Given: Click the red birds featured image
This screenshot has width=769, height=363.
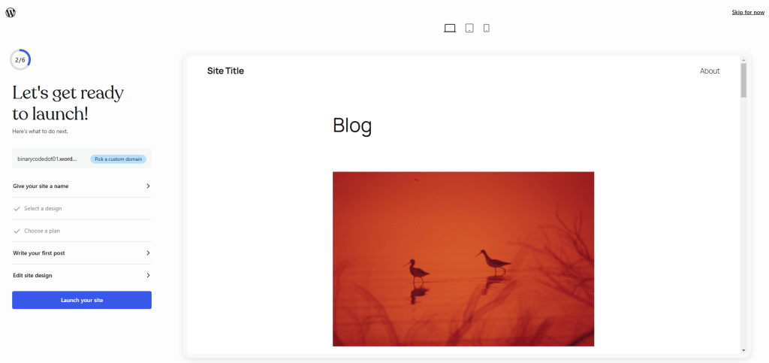Looking at the screenshot, I should pos(463,259).
